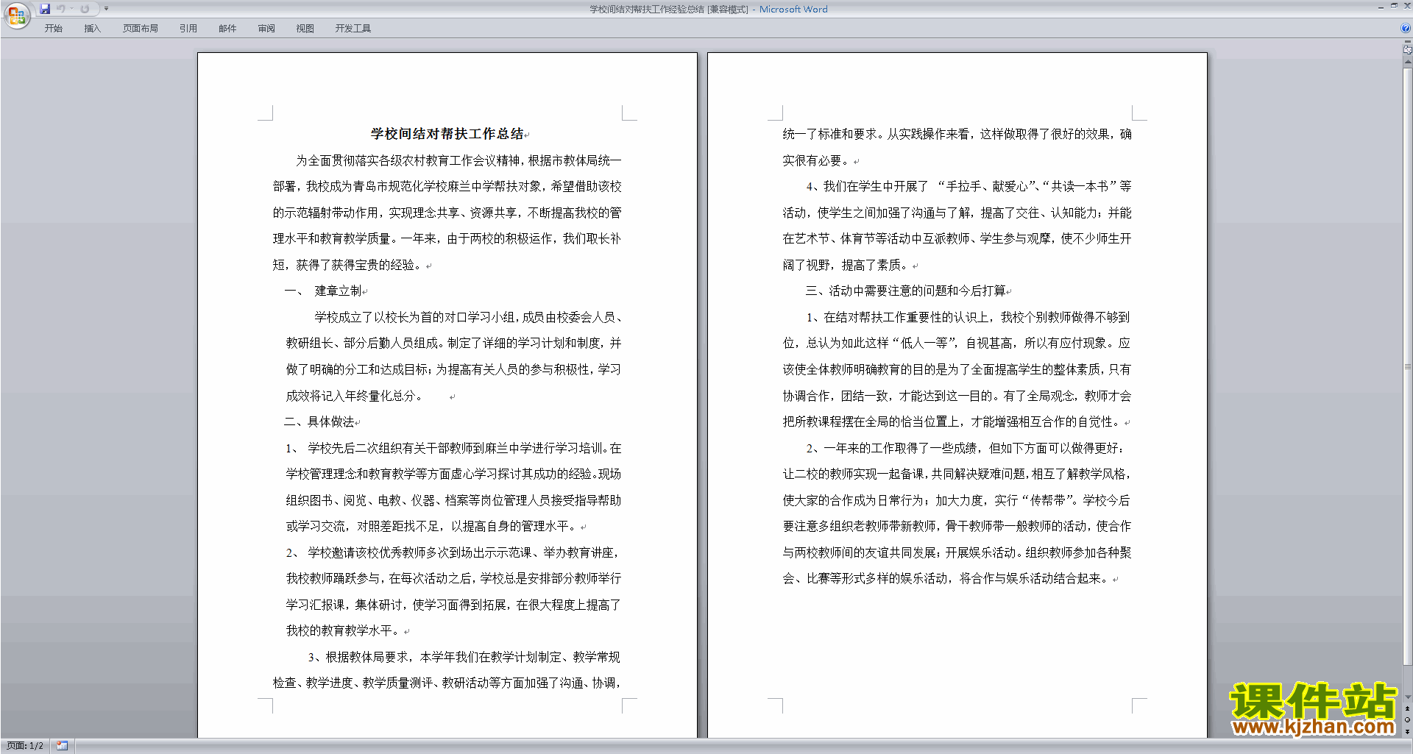The width and height of the screenshot is (1413, 754).
Task: Open the 开始 ribbon tab
Action: (x=54, y=29)
